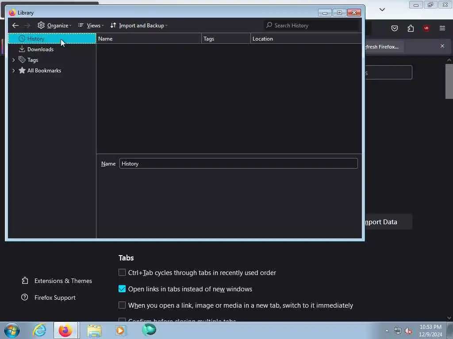453x339 pixels.
Task: Open Pocket from Firefox toolbar
Action: (x=395, y=28)
